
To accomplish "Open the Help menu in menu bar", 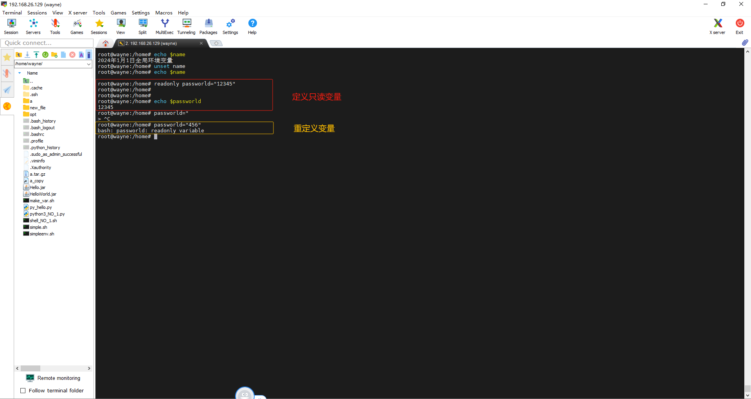I will pos(183,12).
